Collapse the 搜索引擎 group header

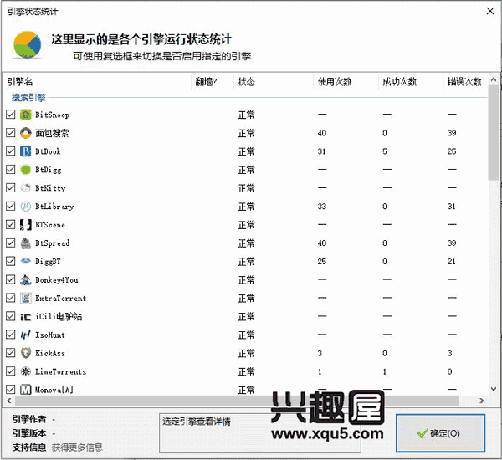pos(28,98)
